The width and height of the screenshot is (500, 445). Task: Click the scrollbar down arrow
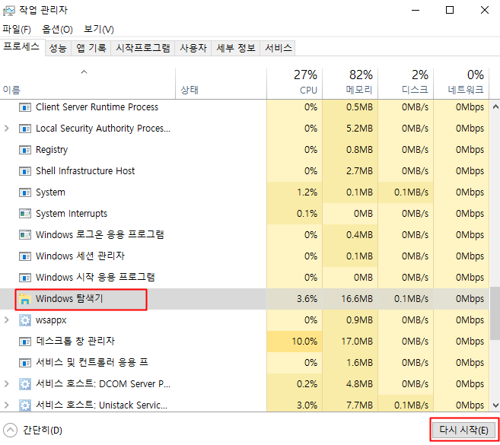[495, 405]
